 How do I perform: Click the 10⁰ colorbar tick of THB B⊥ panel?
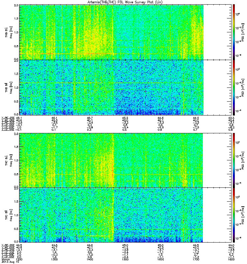coord(237,14)
